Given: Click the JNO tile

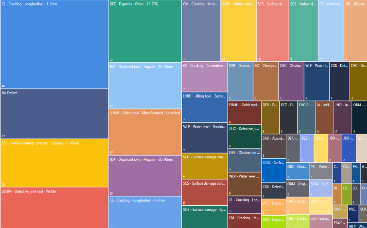Looking at the screenshot, I should pyautogui.click(x=343, y=117).
